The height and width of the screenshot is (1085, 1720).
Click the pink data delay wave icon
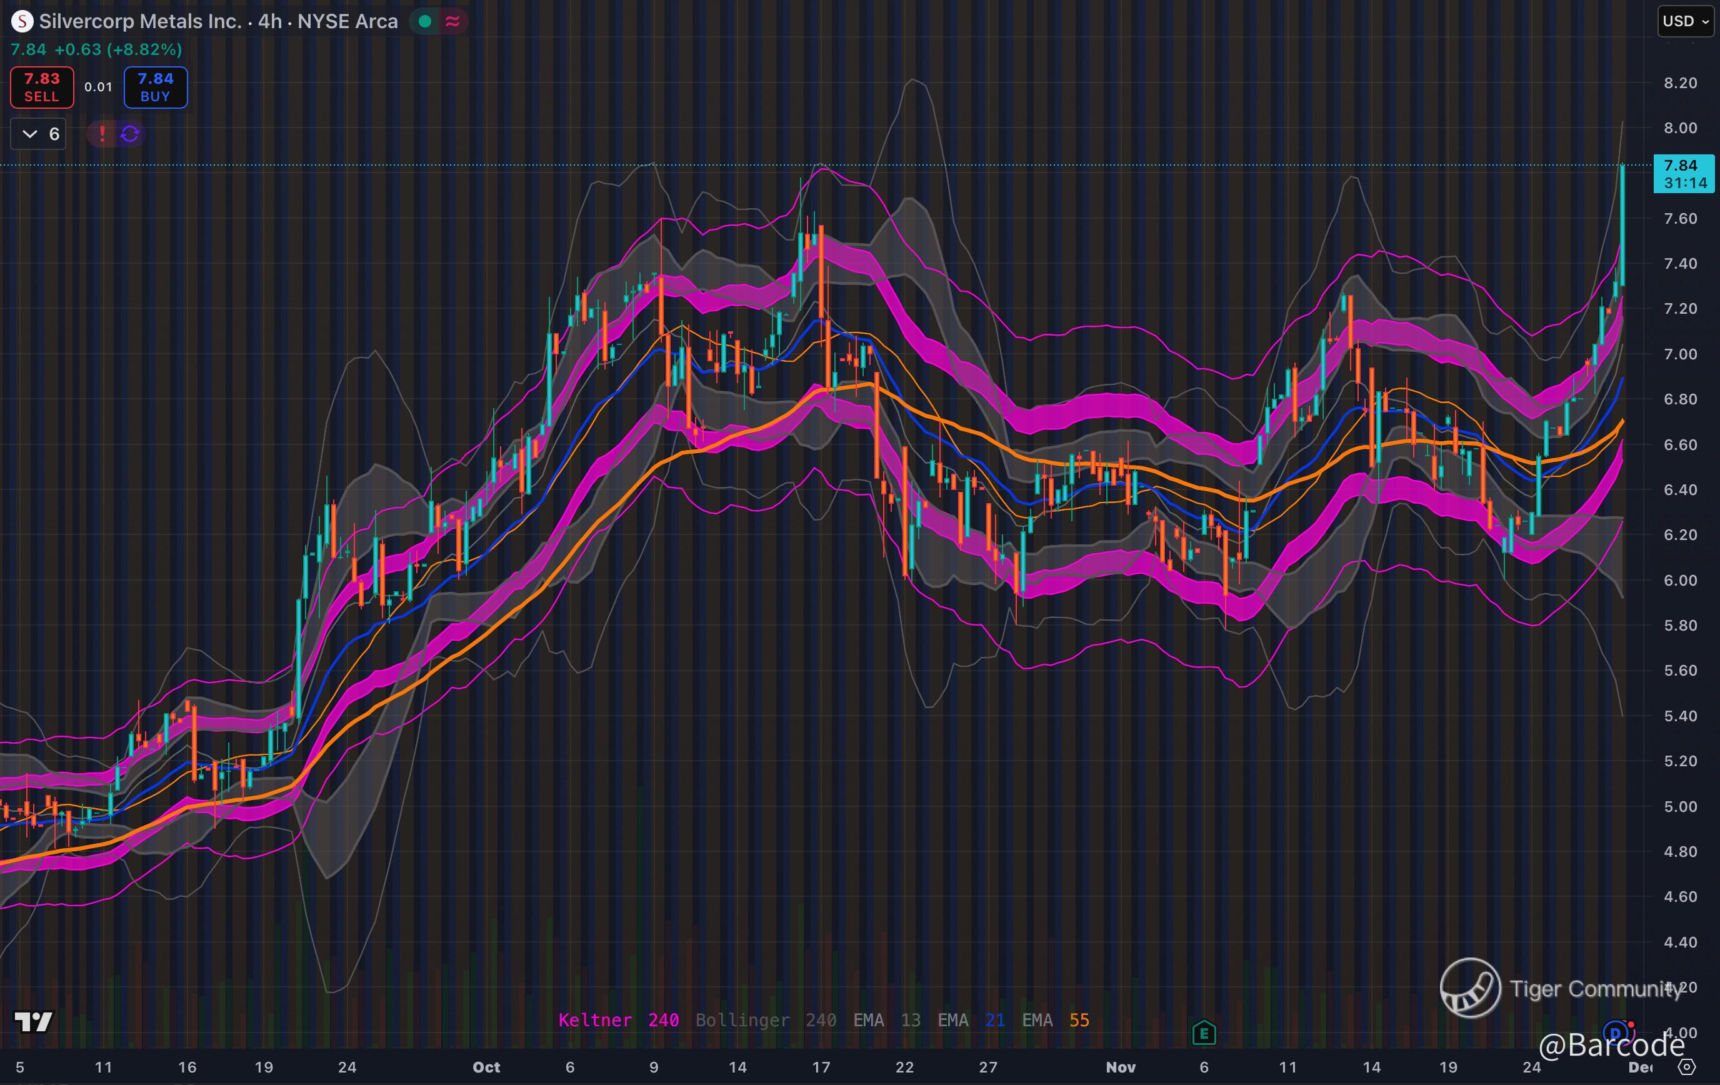452,21
